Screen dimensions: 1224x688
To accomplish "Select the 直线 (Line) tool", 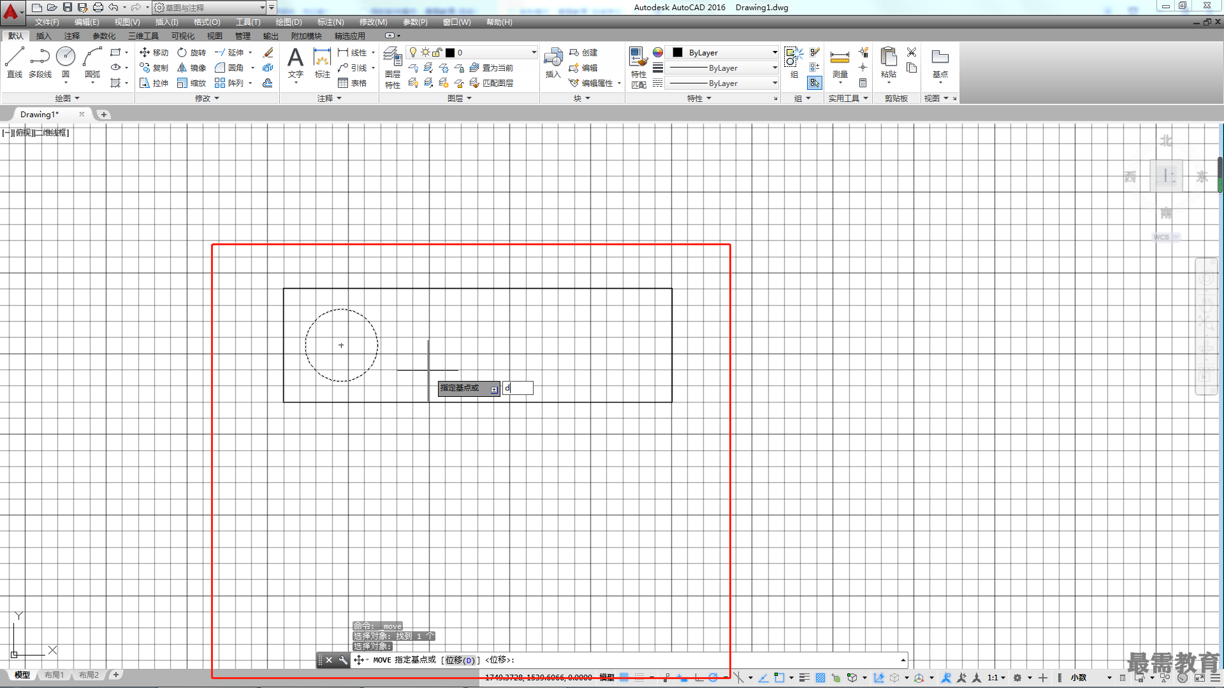I will 15,62.
